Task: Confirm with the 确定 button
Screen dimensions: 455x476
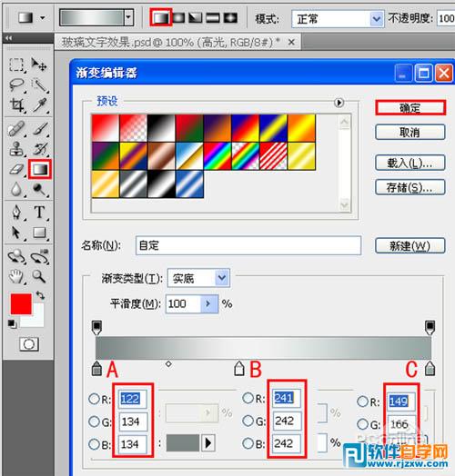Action: point(410,108)
